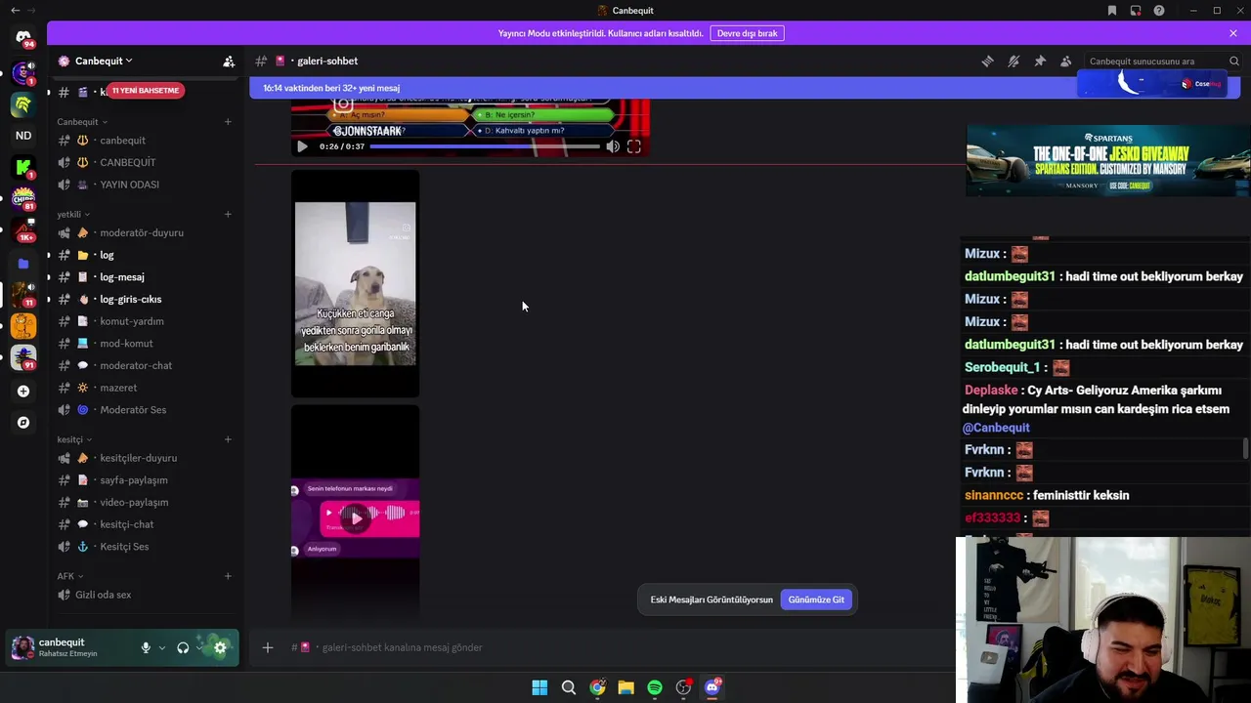
Task: Collapse the yetkili category
Action: [x=73, y=215]
